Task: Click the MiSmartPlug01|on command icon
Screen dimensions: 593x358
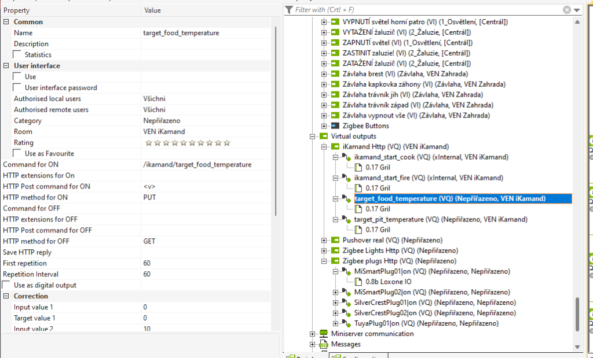Action: coord(347,271)
